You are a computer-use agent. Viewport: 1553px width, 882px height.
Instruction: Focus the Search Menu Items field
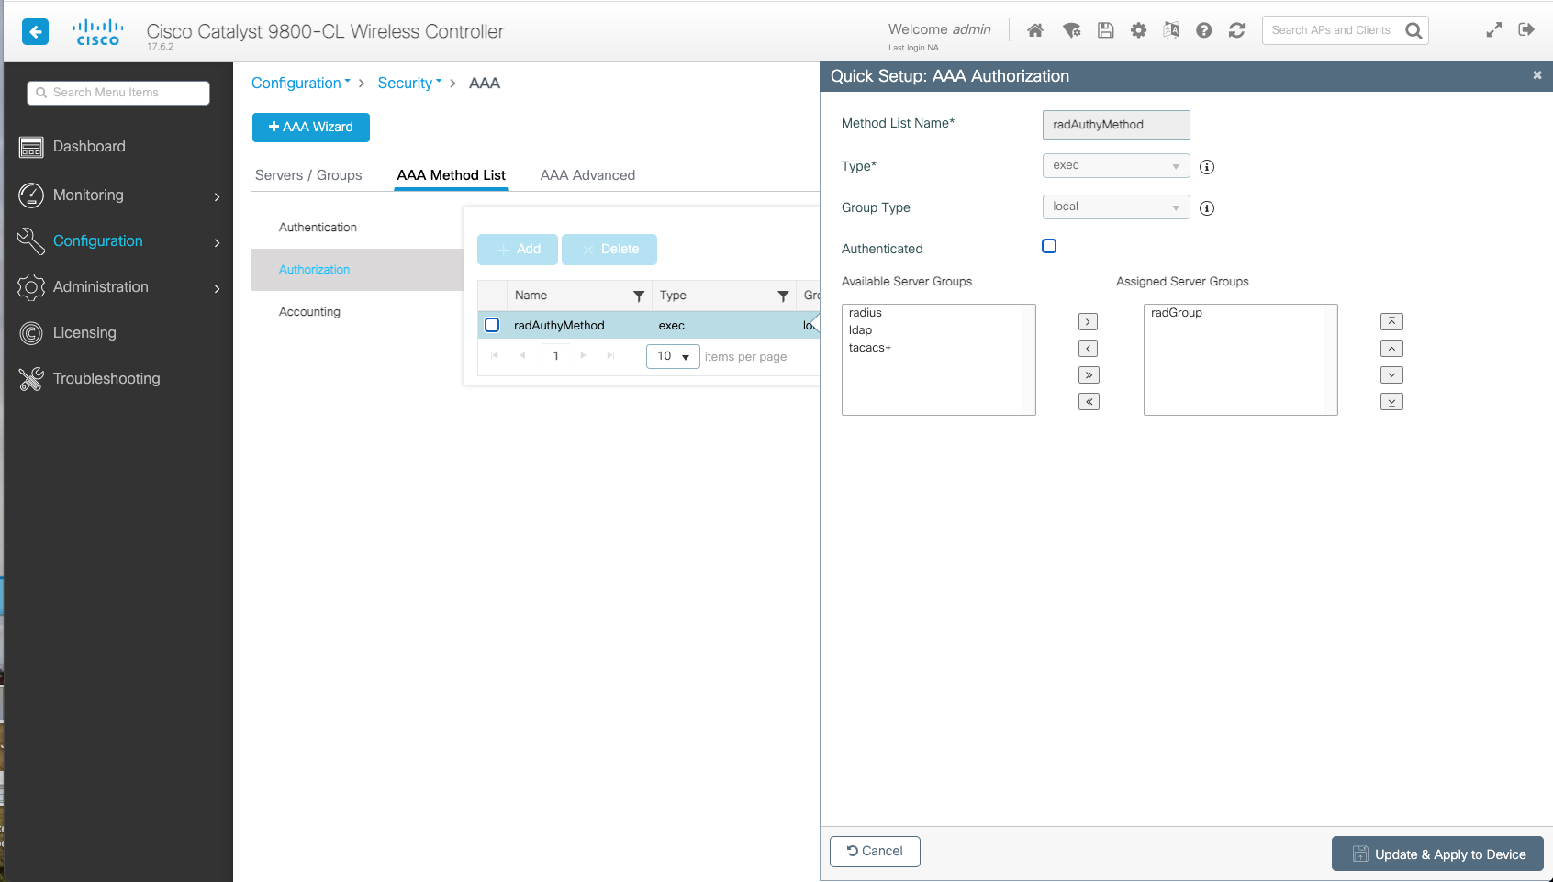pos(118,93)
